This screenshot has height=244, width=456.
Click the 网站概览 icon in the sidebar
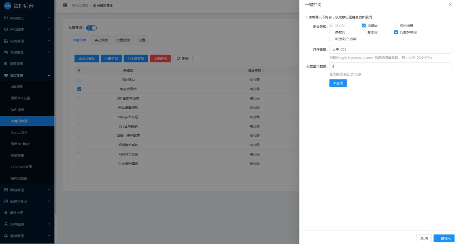6,18
